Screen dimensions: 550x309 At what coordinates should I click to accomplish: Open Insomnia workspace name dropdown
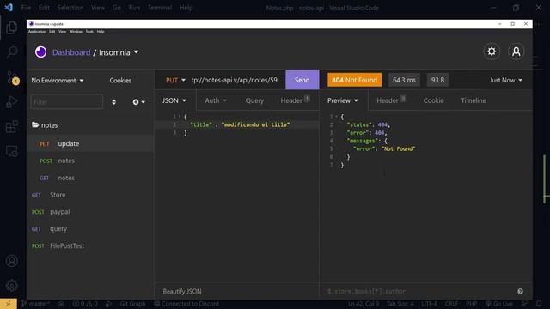(x=119, y=52)
